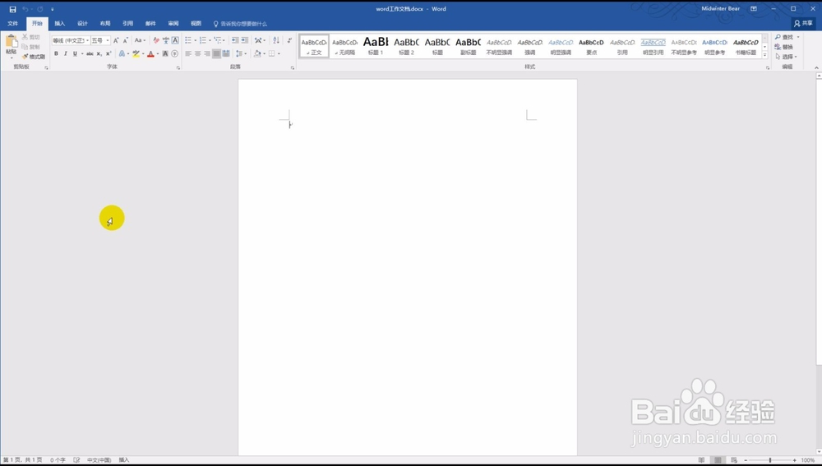Toggle center paragraph alignment

[197, 53]
